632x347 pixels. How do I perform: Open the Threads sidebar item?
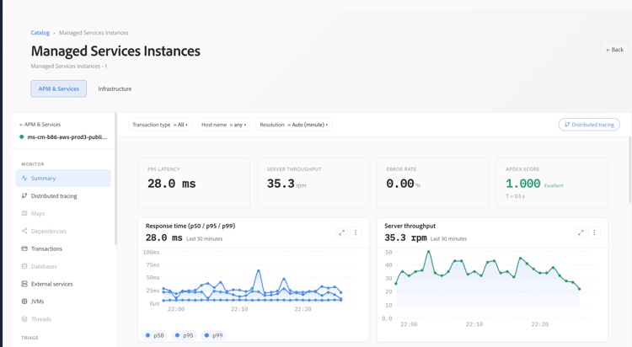[x=63, y=319]
